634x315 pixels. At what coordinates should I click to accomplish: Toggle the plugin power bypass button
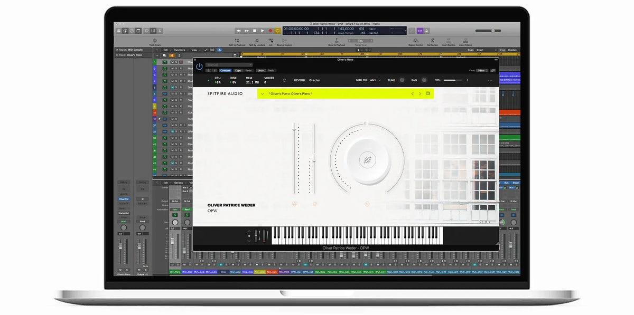(x=199, y=66)
